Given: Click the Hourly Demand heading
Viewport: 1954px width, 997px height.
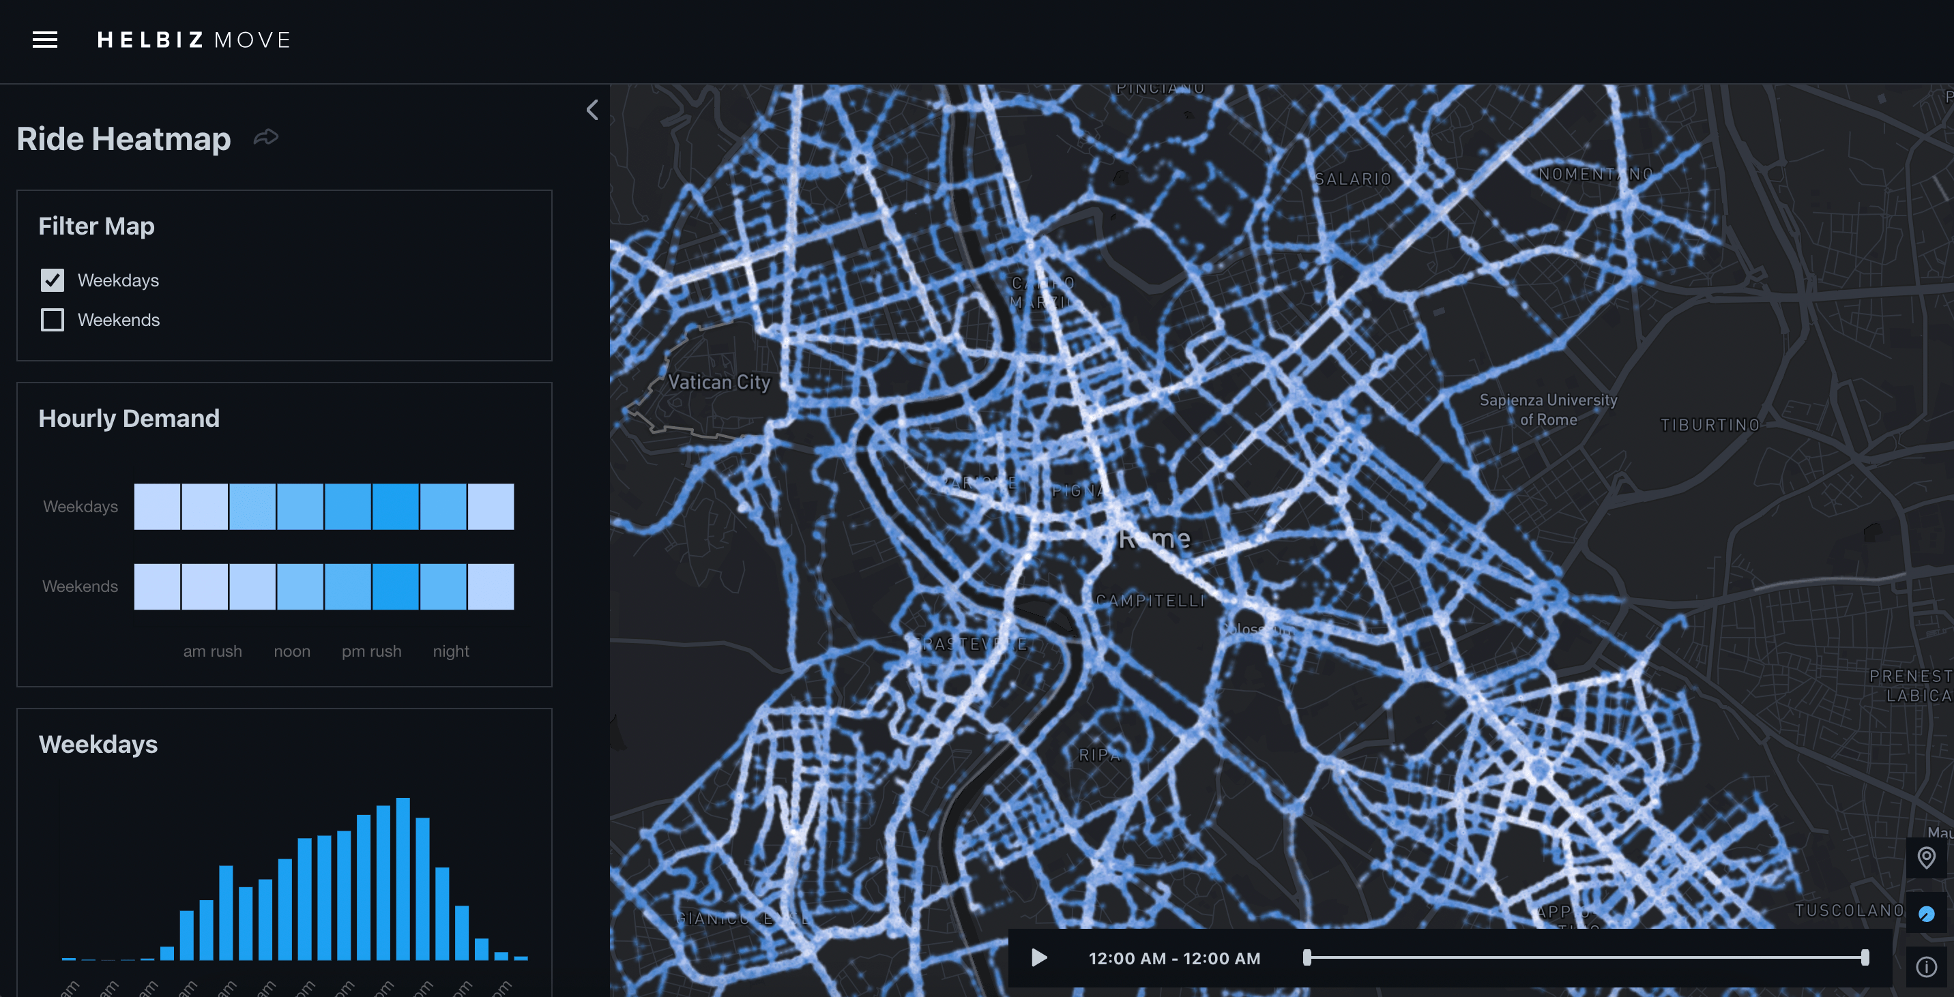Looking at the screenshot, I should tap(129, 419).
